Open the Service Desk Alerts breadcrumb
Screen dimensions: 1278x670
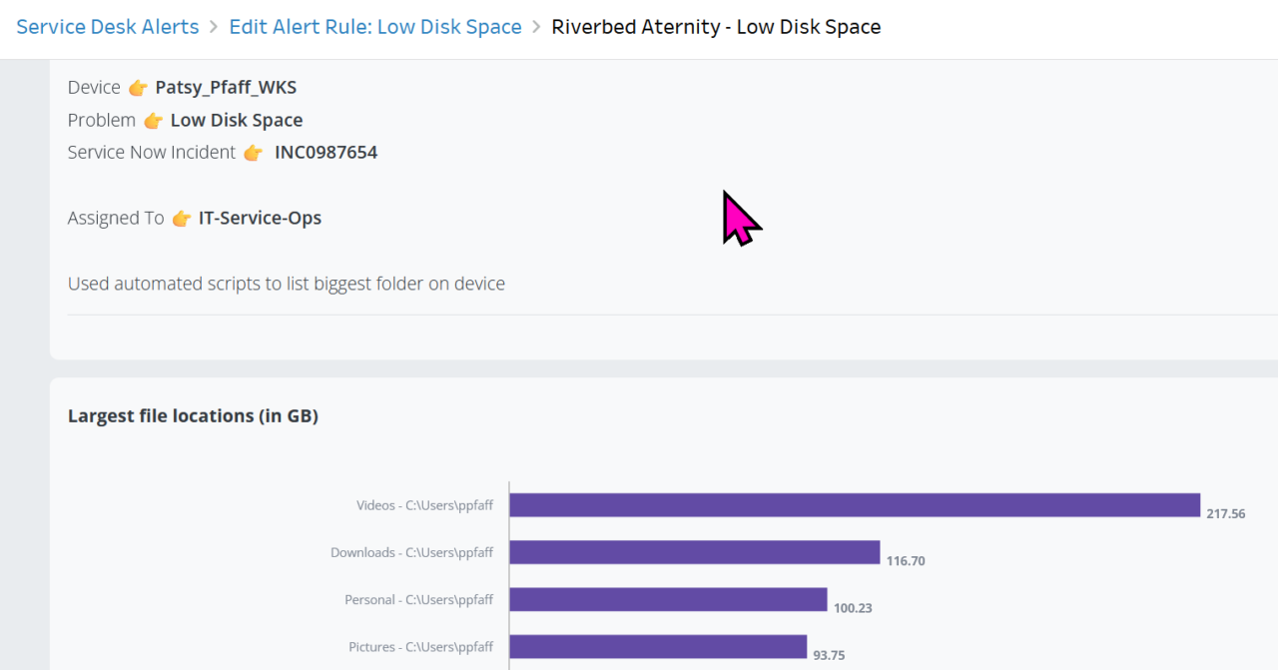[x=107, y=27]
